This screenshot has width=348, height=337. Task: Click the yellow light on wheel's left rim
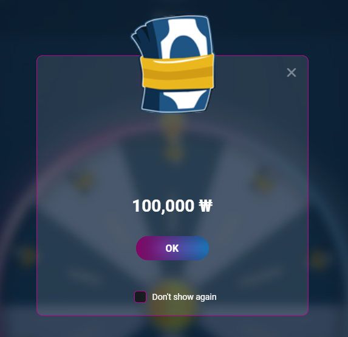click(29, 256)
